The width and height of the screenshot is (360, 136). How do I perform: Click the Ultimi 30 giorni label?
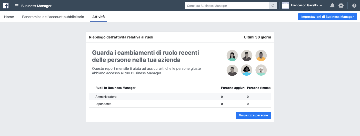tap(257, 37)
